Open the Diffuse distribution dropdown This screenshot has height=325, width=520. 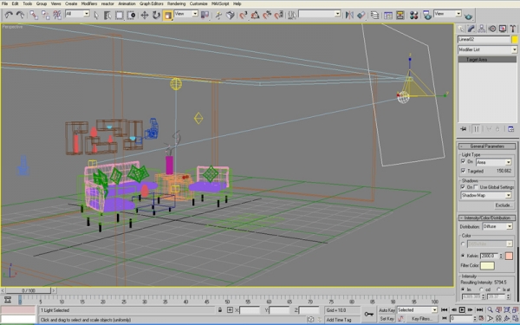(x=497, y=226)
